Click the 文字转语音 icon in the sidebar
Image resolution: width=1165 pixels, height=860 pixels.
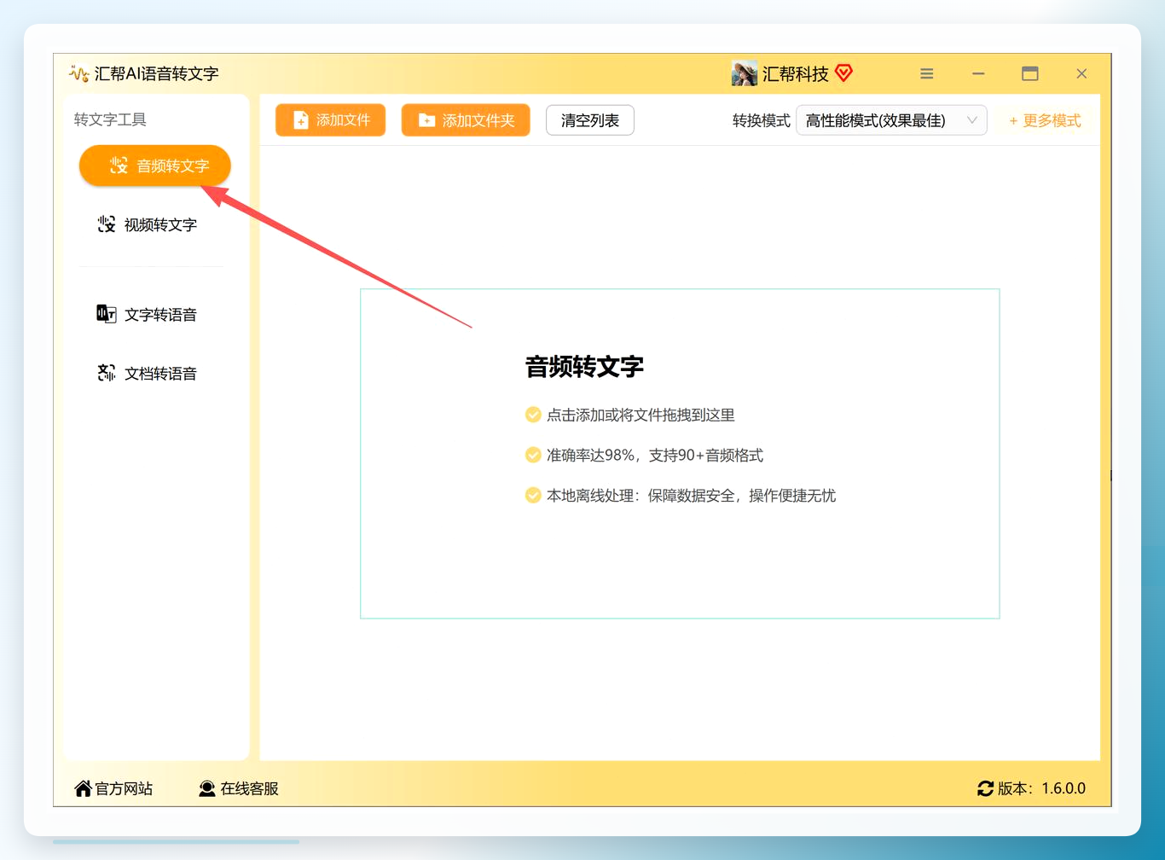tap(107, 314)
